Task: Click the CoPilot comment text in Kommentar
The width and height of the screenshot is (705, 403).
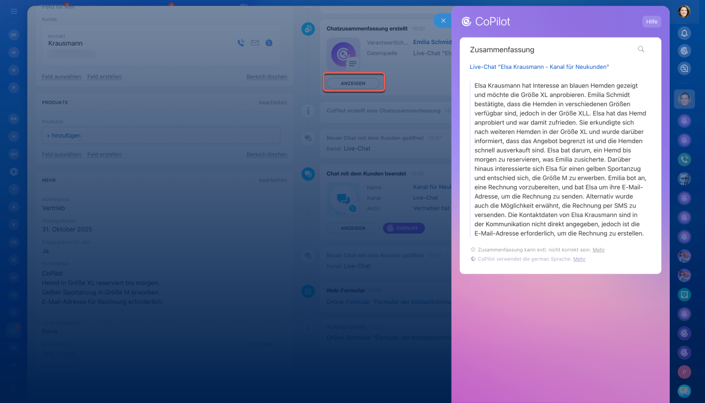Action: (x=103, y=288)
